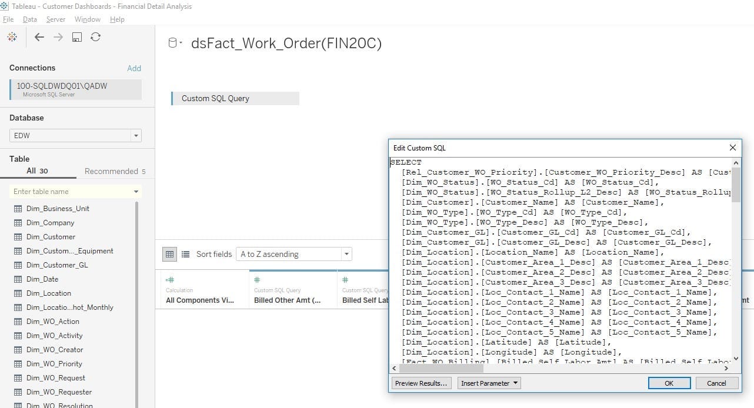This screenshot has height=408, width=754.
Task: Click the data source cylinder icon
Action: click(x=172, y=43)
